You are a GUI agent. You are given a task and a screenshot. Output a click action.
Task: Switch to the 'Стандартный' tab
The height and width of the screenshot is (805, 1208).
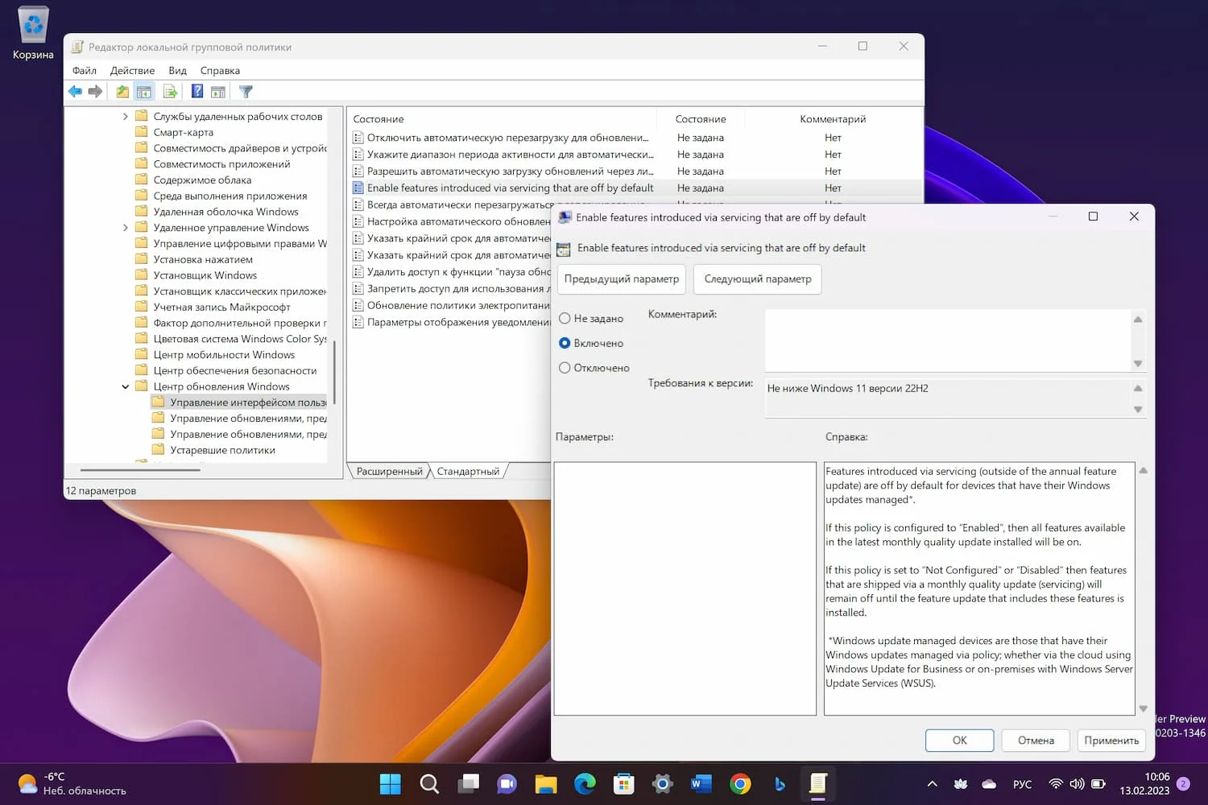468,472
